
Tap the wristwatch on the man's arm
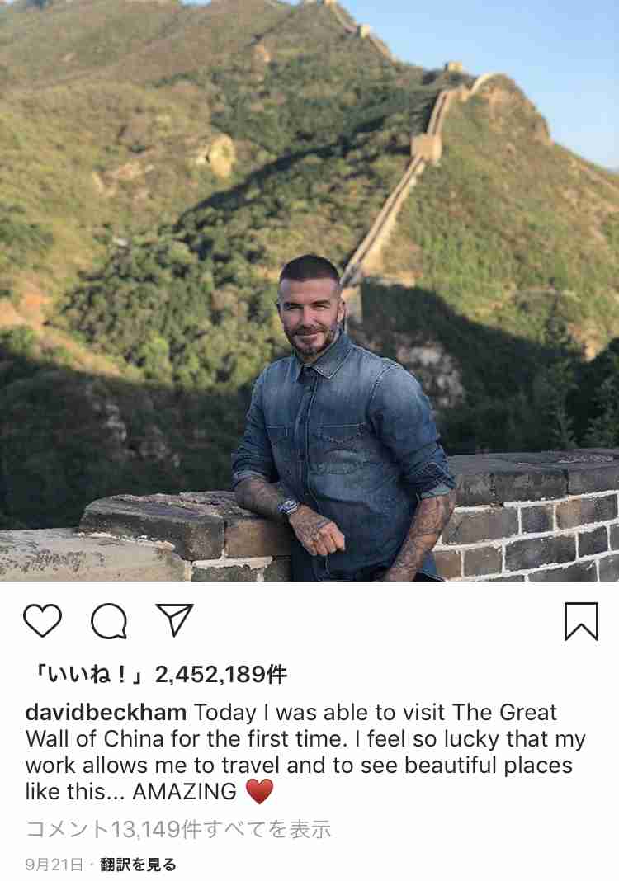288,506
